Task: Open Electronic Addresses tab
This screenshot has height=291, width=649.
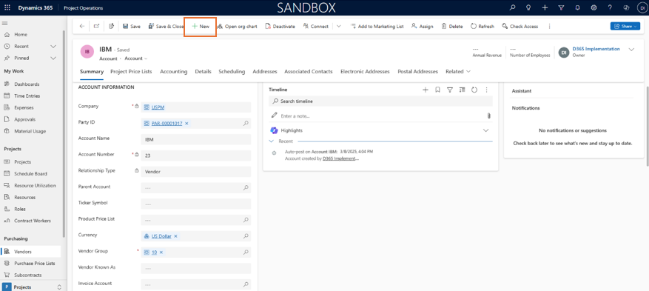Action: tap(365, 71)
